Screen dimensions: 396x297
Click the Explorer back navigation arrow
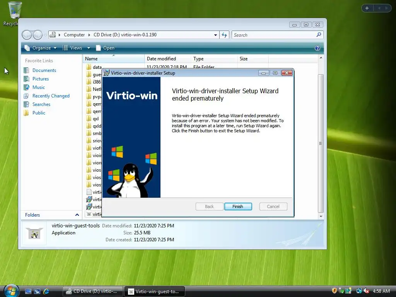(x=27, y=35)
